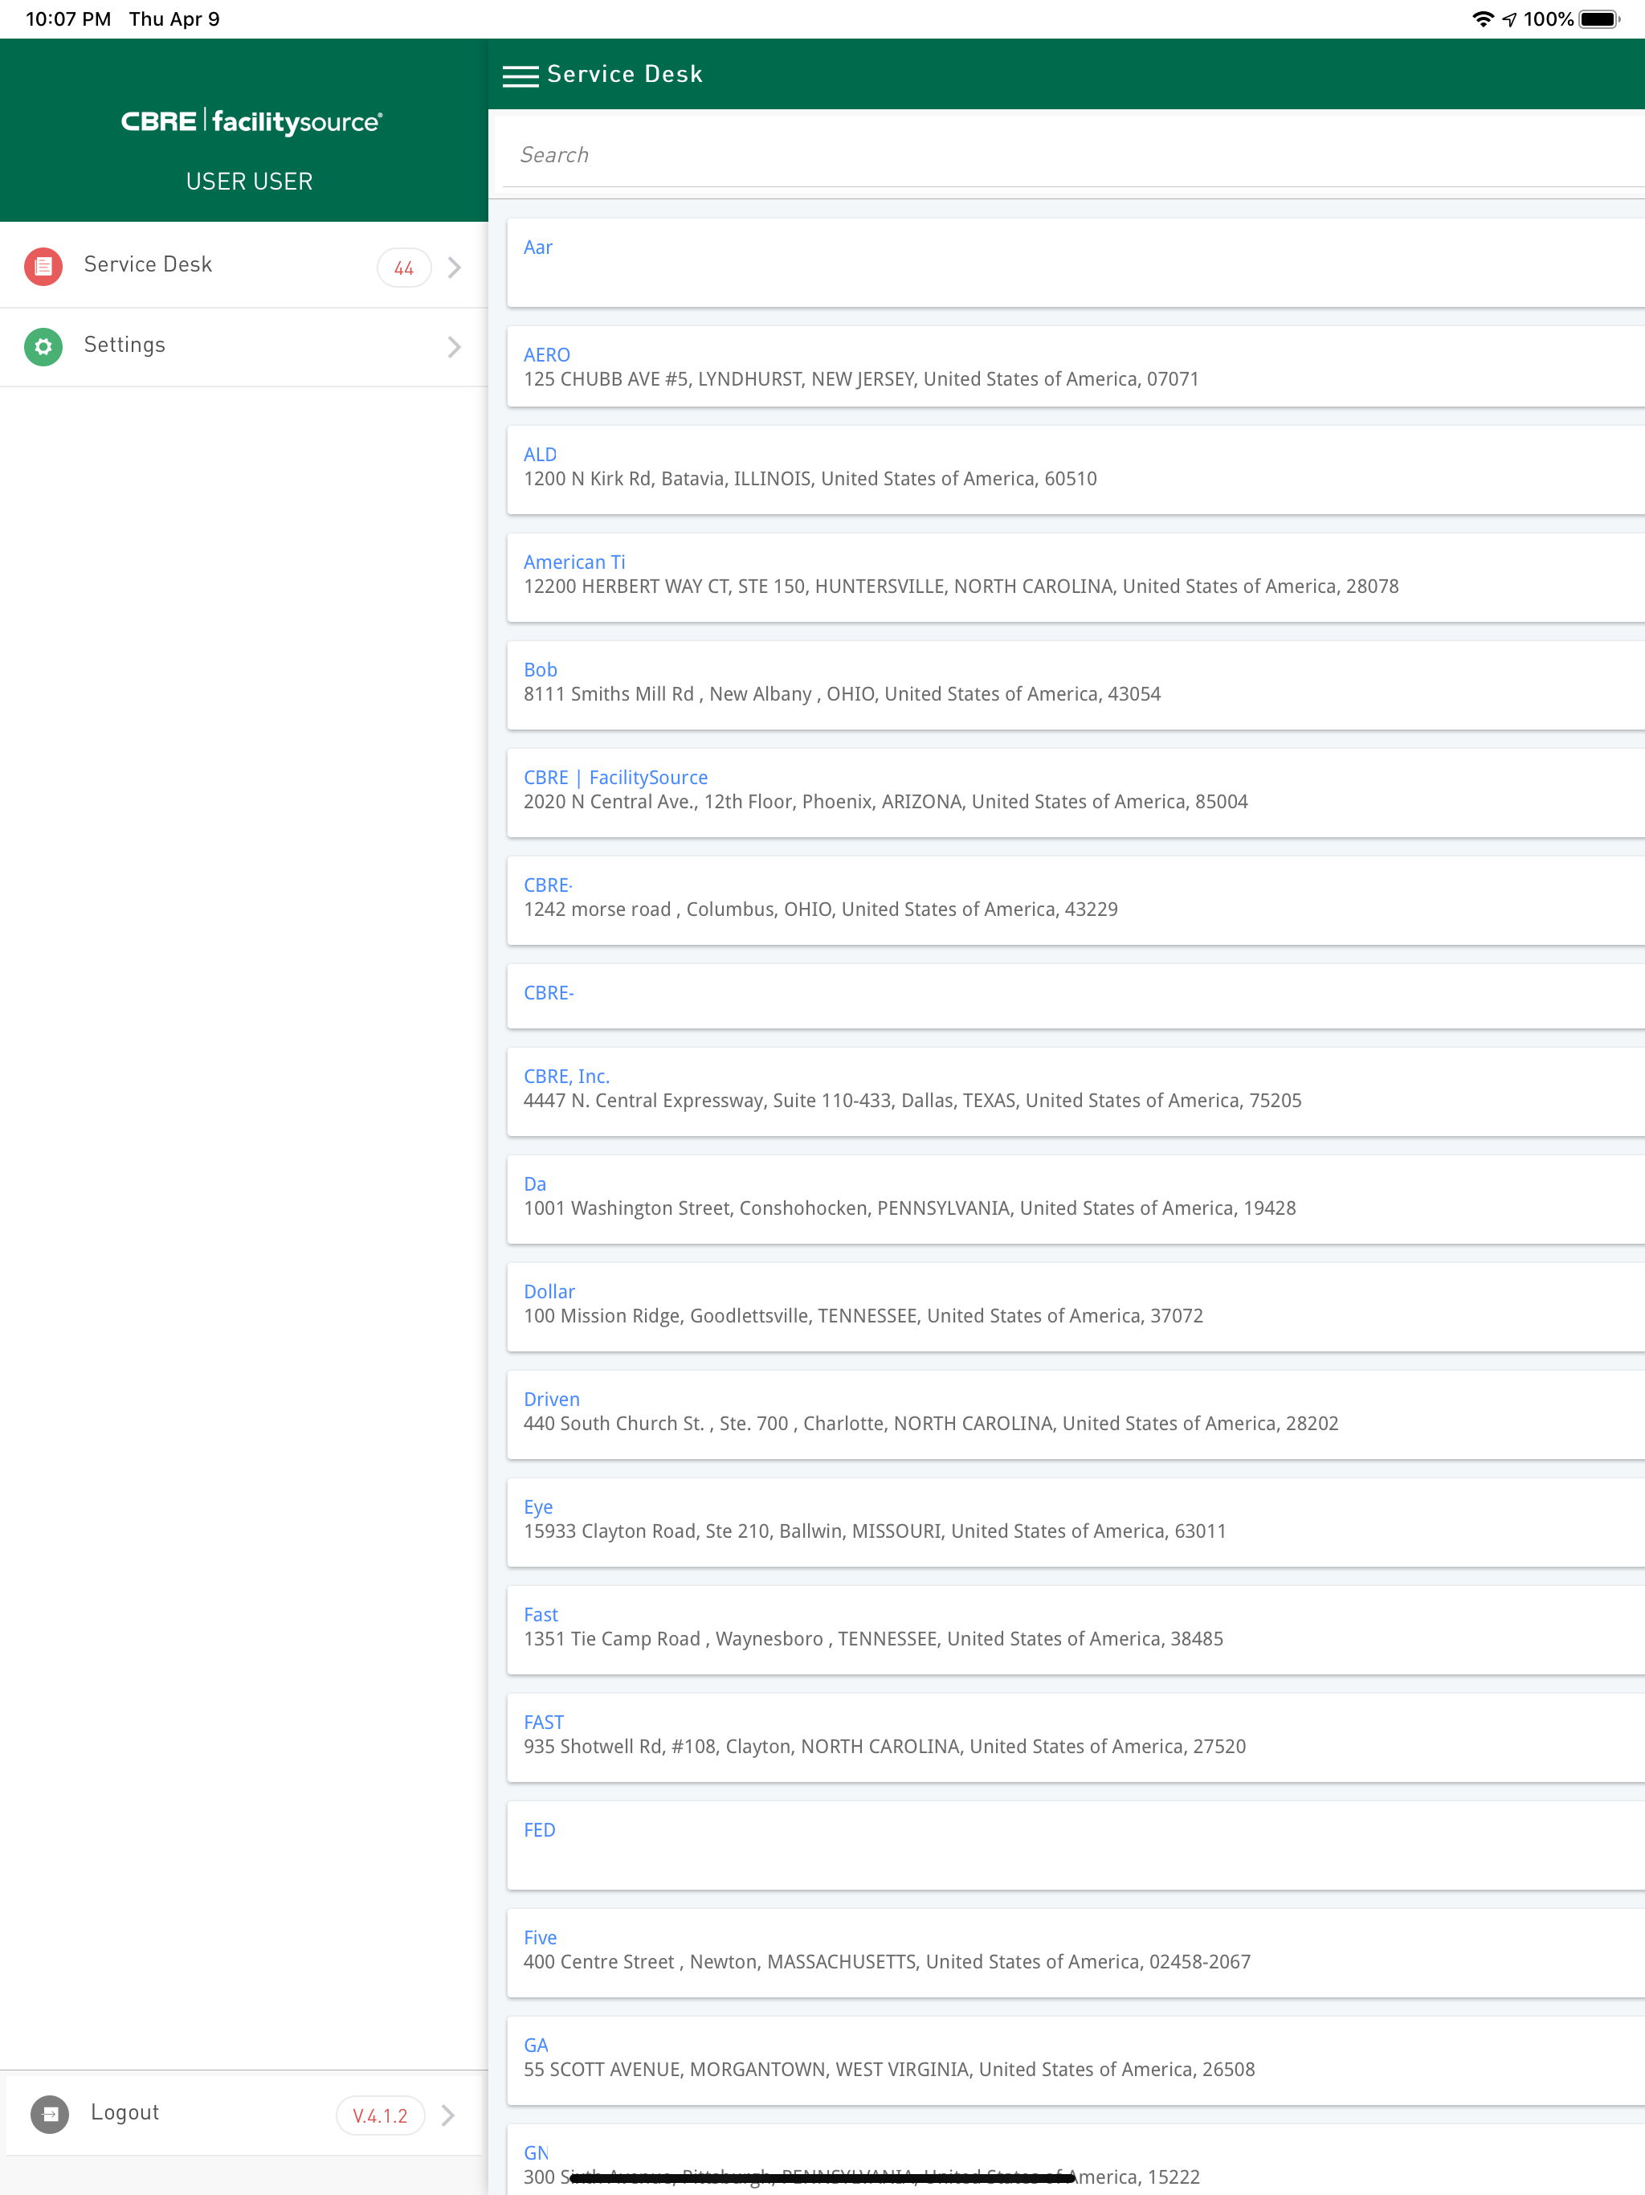Click the 44 notification badge

[403, 267]
